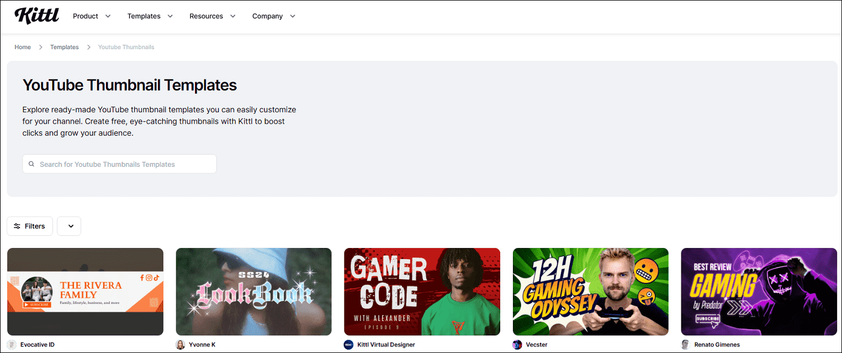Open the sort dropdown beside Filters
This screenshot has height=353, width=842.
point(68,226)
